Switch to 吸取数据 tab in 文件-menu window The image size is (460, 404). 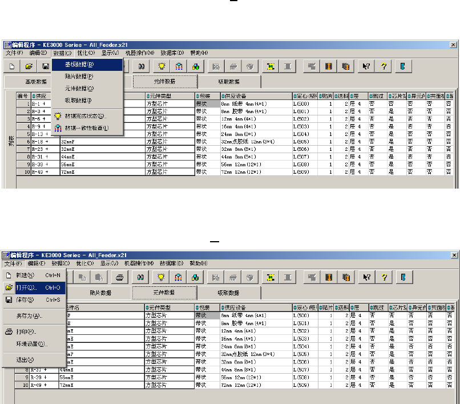229,293
